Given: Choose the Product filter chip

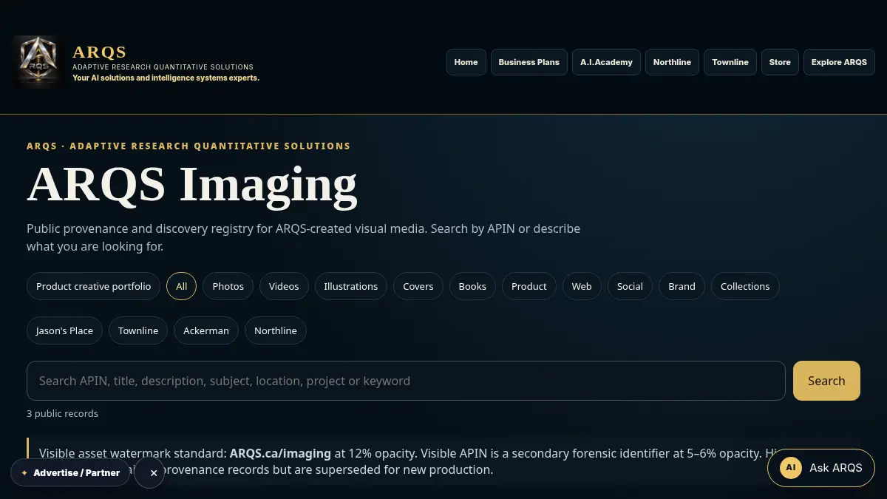Looking at the screenshot, I should (x=529, y=286).
